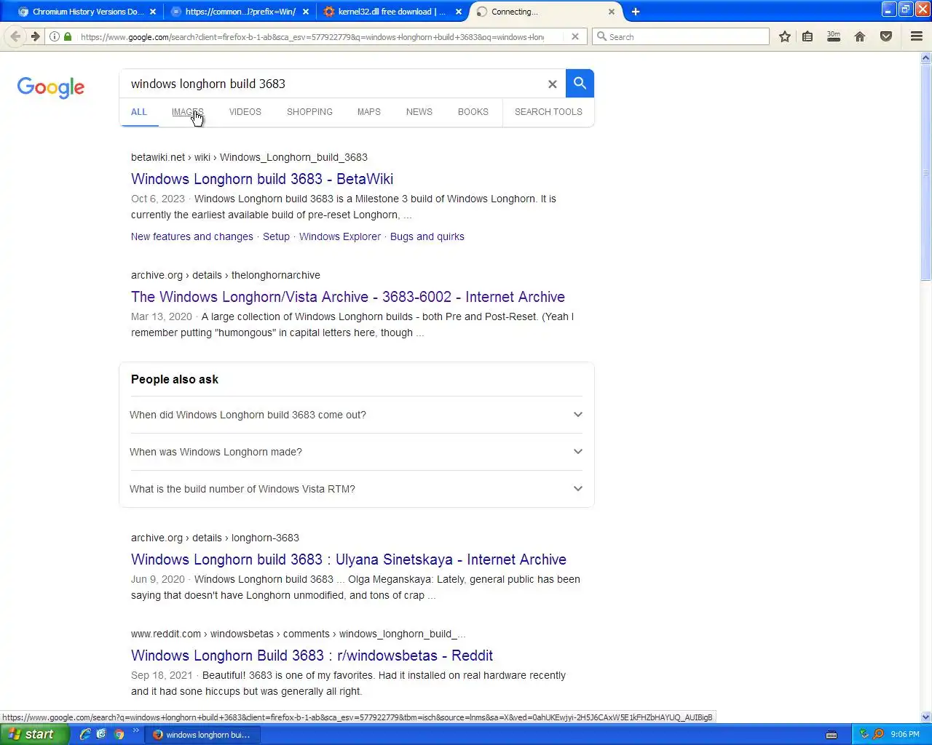Click the Windows Start button
Image resolution: width=932 pixels, height=745 pixels.
click(34, 734)
